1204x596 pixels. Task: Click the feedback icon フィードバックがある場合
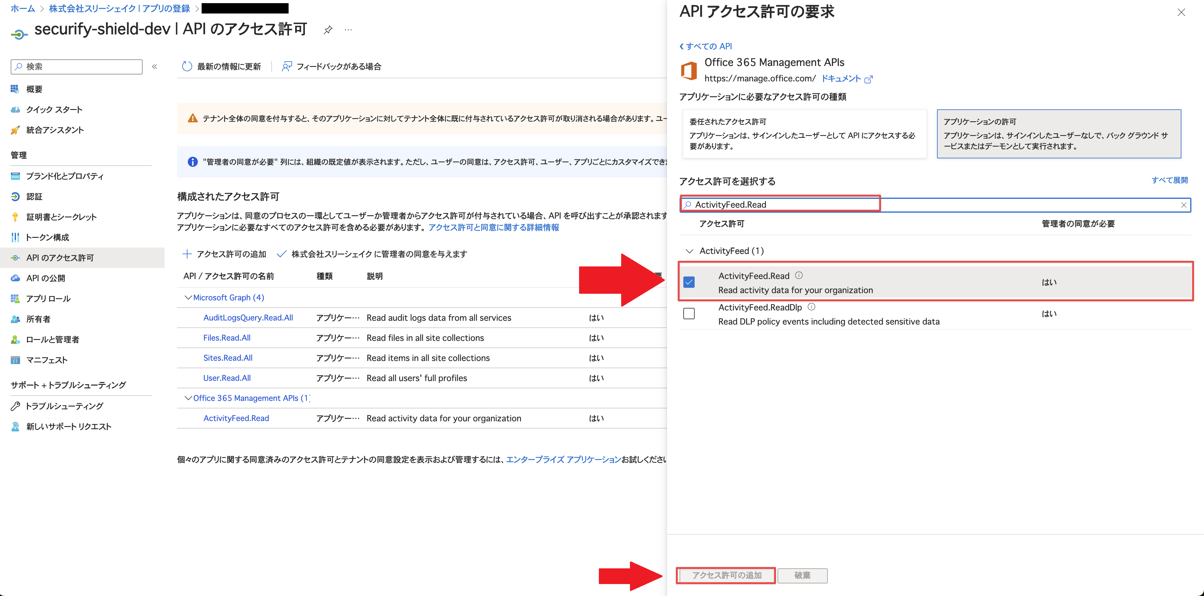[286, 66]
